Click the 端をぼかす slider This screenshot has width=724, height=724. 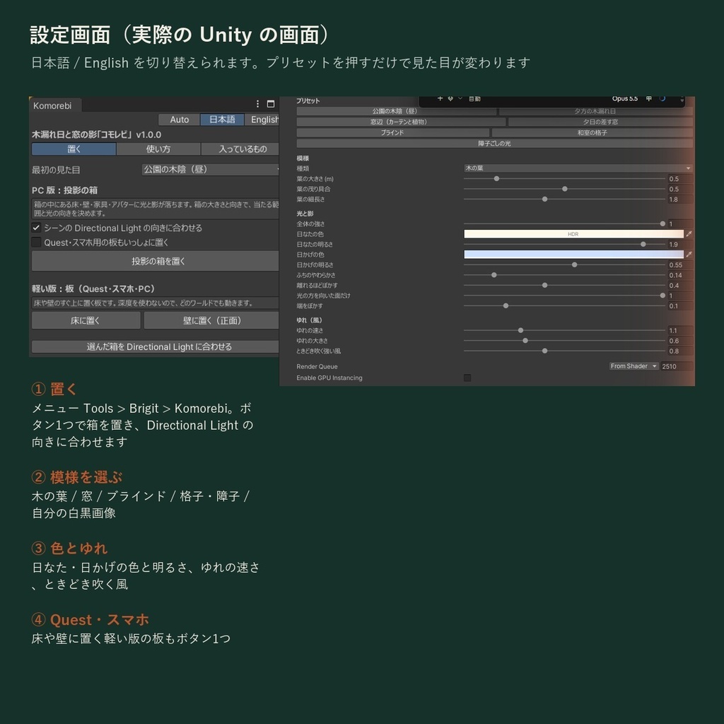[564, 305]
